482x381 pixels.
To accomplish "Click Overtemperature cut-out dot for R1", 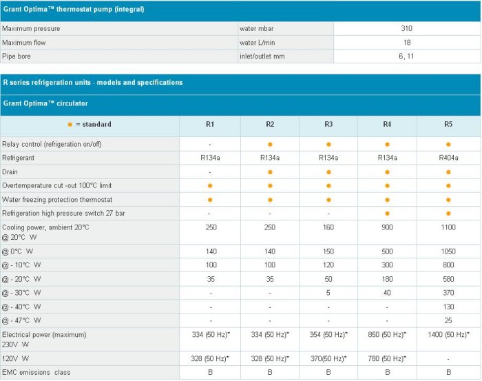I will pos(210,186).
